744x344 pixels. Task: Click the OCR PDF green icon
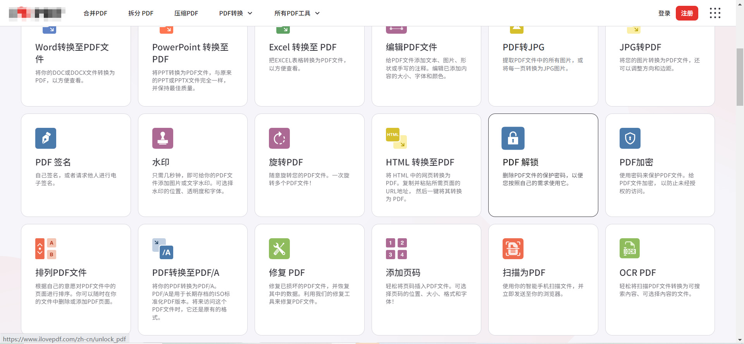click(x=629, y=249)
